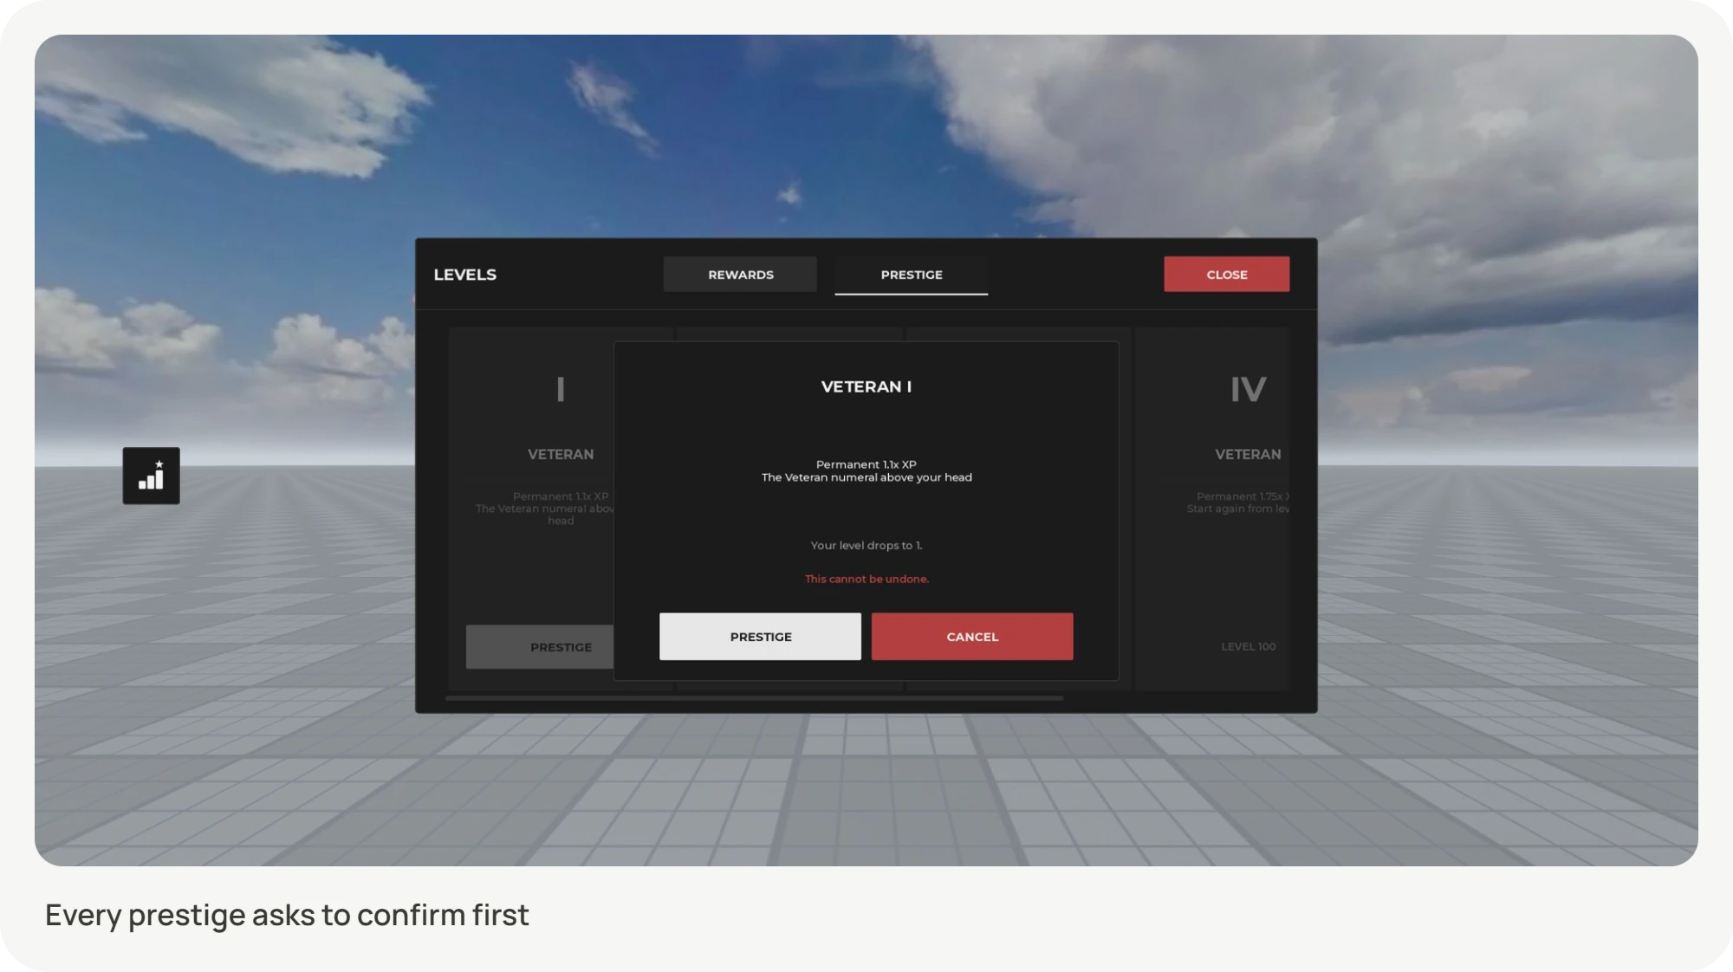Click the 'Your level drops to 1.' text
The width and height of the screenshot is (1733, 972).
coord(866,546)
